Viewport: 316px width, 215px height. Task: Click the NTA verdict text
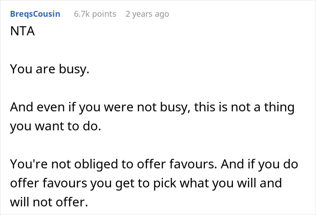[23, 31]
